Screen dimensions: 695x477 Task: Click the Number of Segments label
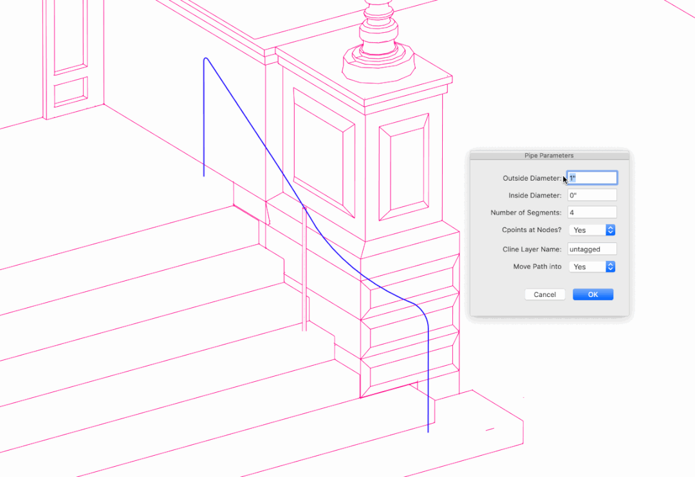(526, 213)
